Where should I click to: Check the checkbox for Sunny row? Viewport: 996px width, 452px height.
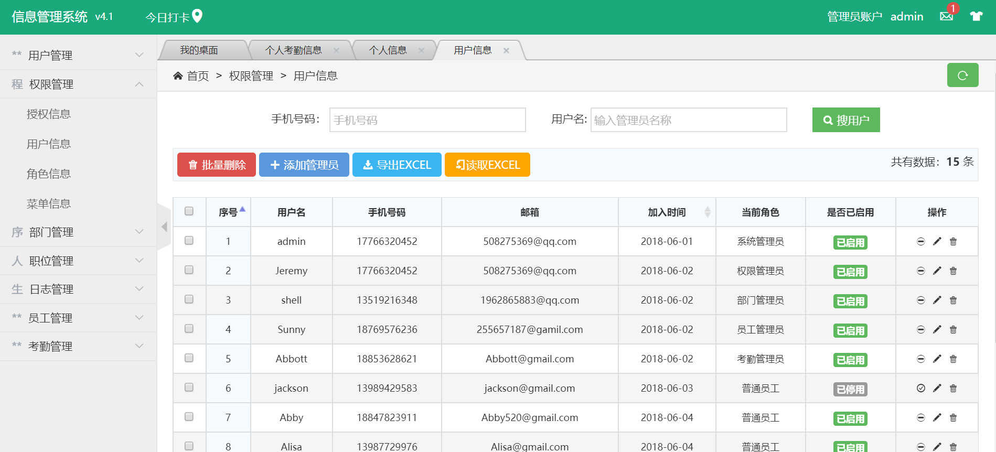click(x=189, y=328)
